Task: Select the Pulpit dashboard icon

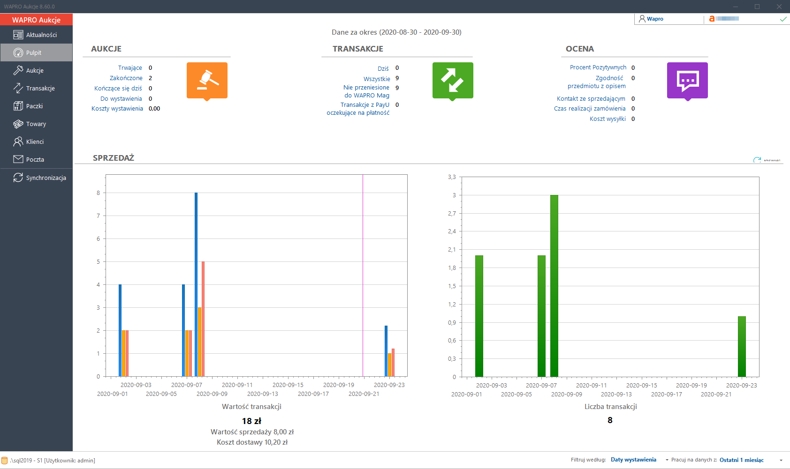Action: (18, 52)
